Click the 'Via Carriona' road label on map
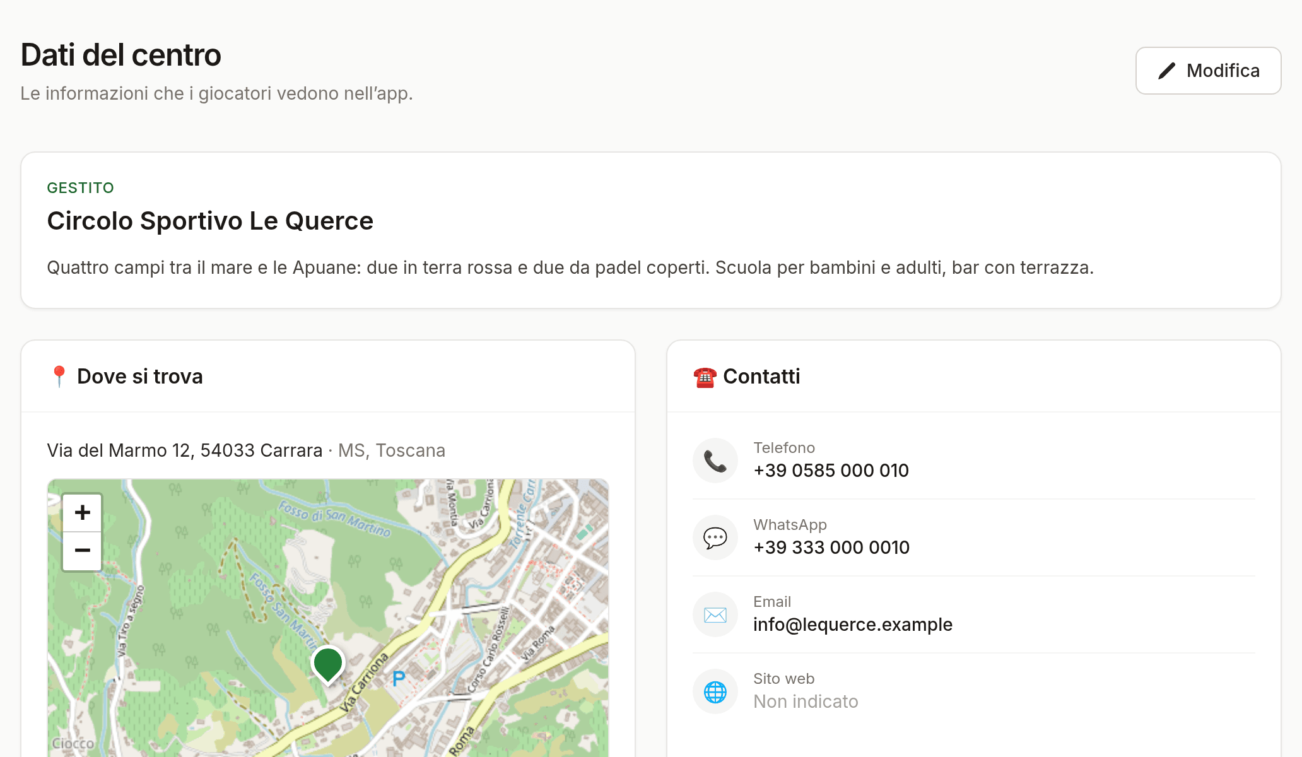This screenshot has width=1302, height=757. click(x=365, y=683)
